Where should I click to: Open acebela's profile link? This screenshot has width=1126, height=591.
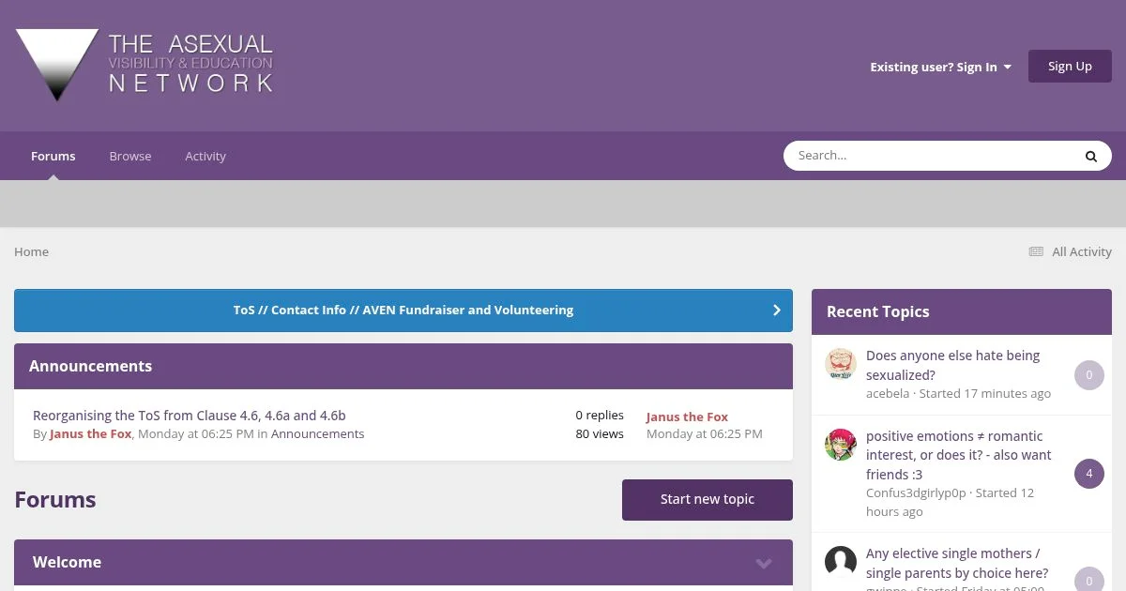coord(888,394)
